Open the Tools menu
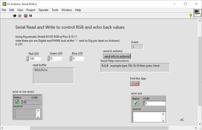Image resolution: width=202 pixels, height=130 pixels. (x=55, y=10)
